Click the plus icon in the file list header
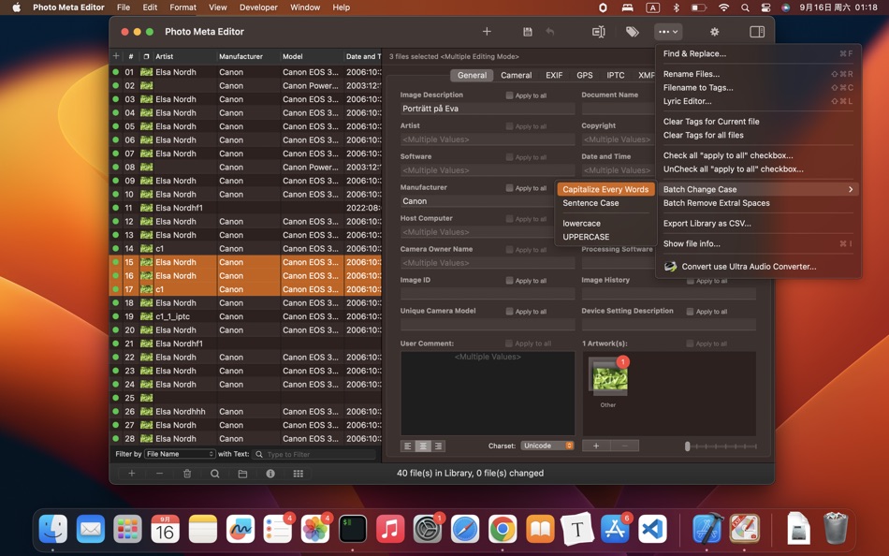The height and width of the screenshot is (556, 889). click(x=116, y=55)
